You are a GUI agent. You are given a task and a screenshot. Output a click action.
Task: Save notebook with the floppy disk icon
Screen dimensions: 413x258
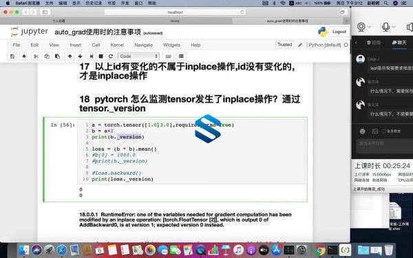[12, 56]
